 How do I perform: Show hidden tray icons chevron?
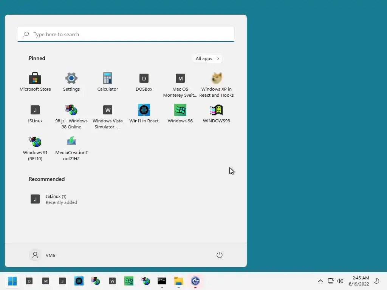tap(320, 281)
